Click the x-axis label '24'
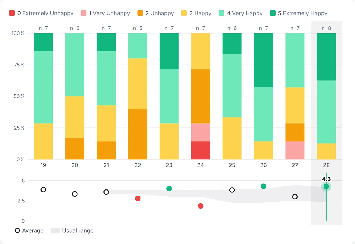The height and width of the screenshot is (244, 355). [x=201, y=165]
